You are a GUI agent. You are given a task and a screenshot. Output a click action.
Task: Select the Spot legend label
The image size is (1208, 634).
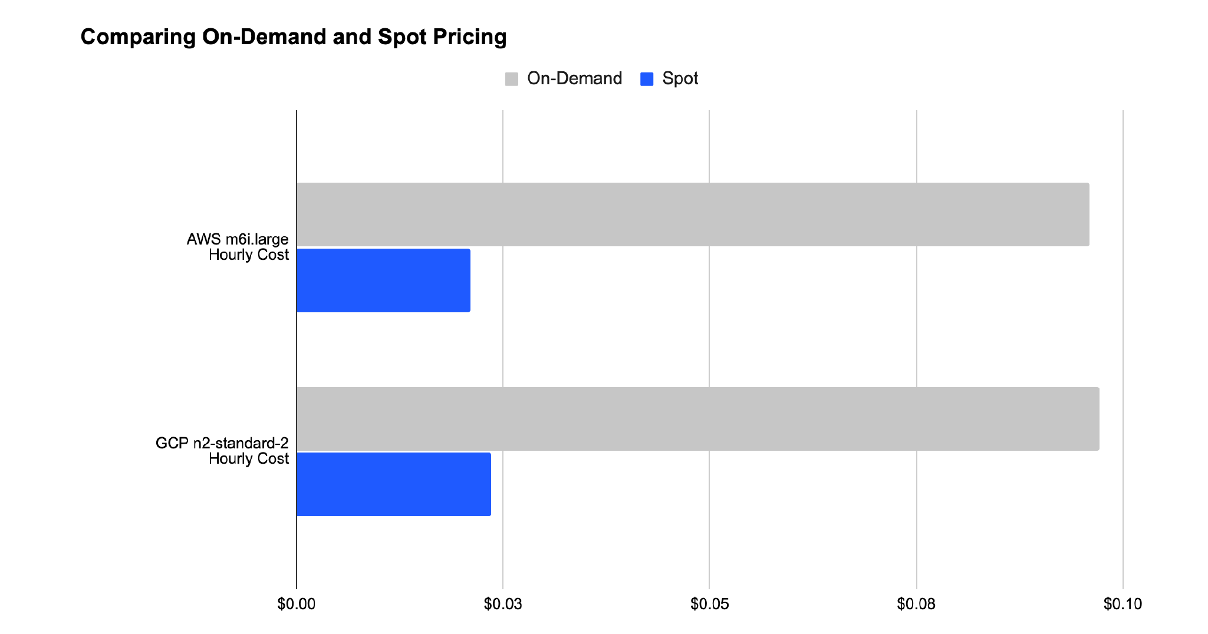[x=680, y=78]
